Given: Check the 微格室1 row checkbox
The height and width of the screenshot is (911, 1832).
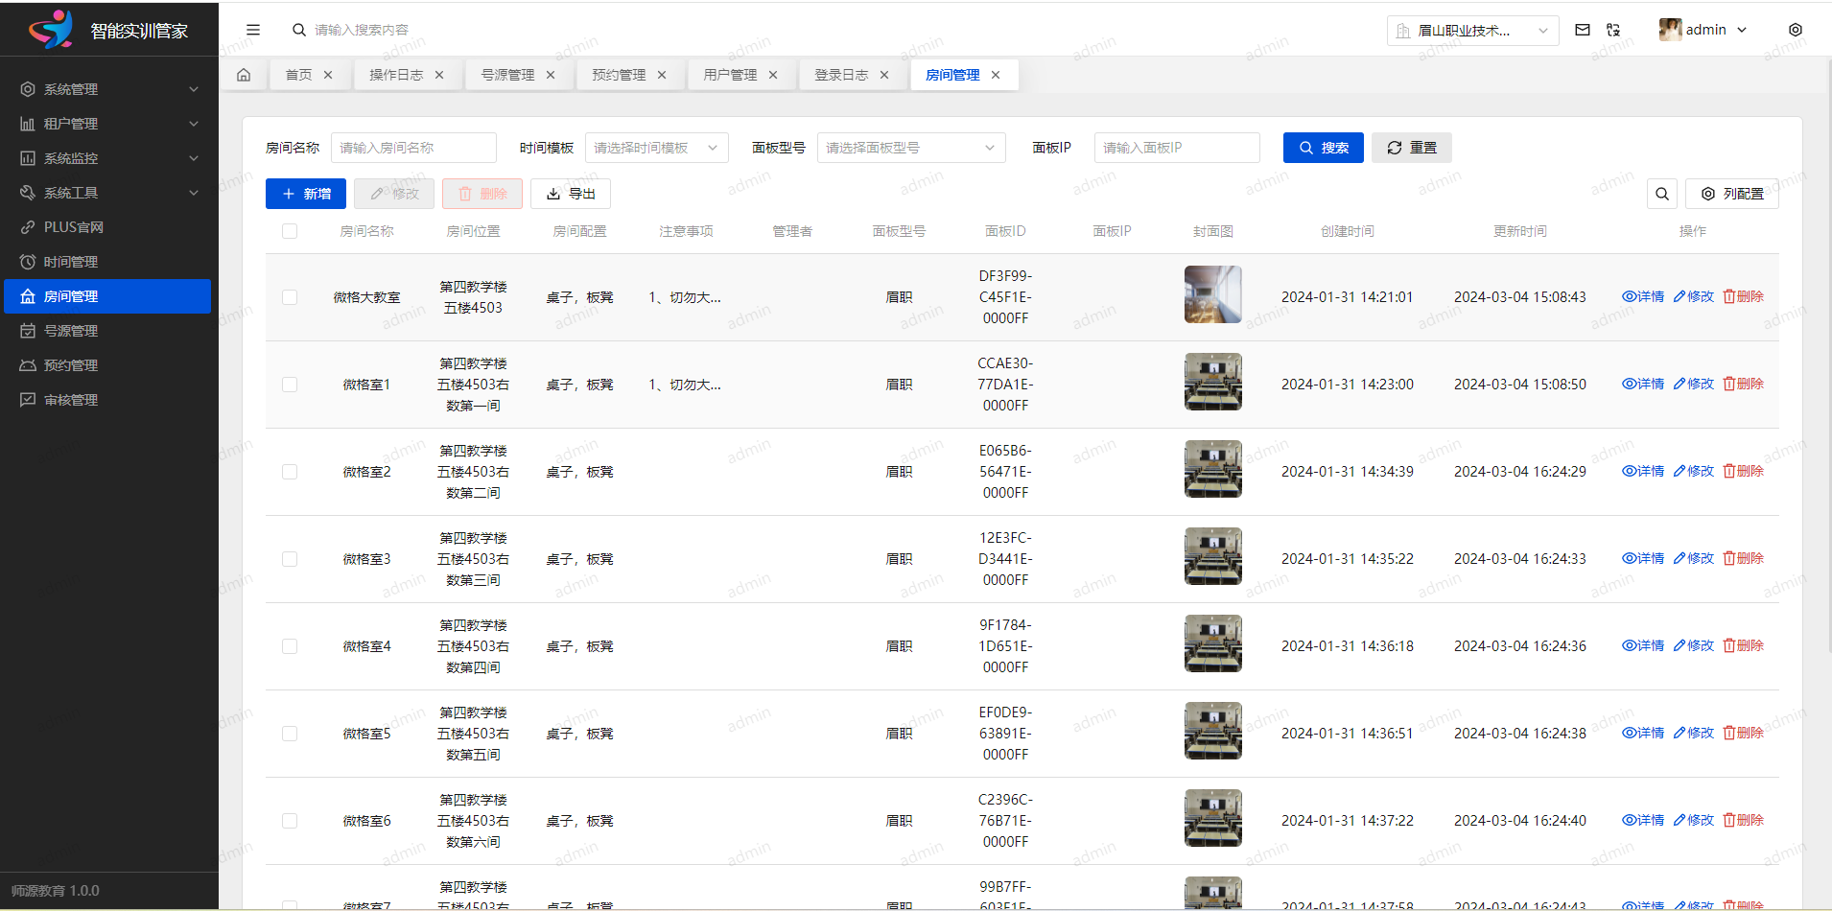Looking at the screenshot, I should click(x=290, y=385).
